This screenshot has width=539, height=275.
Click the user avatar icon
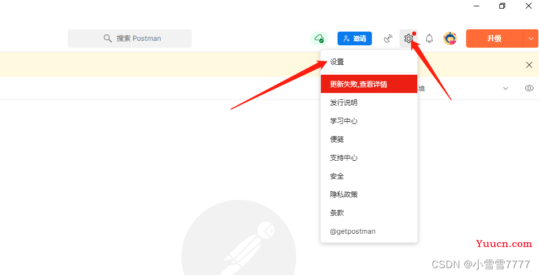click(x=450, y=38)
